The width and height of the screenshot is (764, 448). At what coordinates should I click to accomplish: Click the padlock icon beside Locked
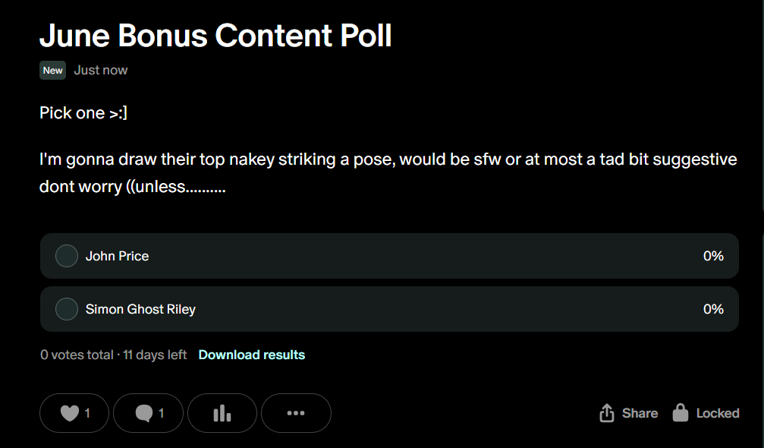click(681, 413)
